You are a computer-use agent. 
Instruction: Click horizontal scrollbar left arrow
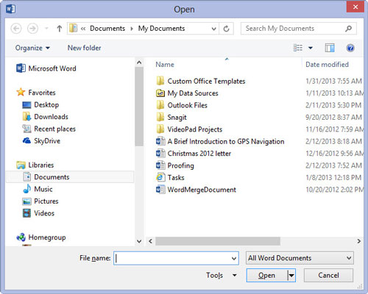pos(150,241)
